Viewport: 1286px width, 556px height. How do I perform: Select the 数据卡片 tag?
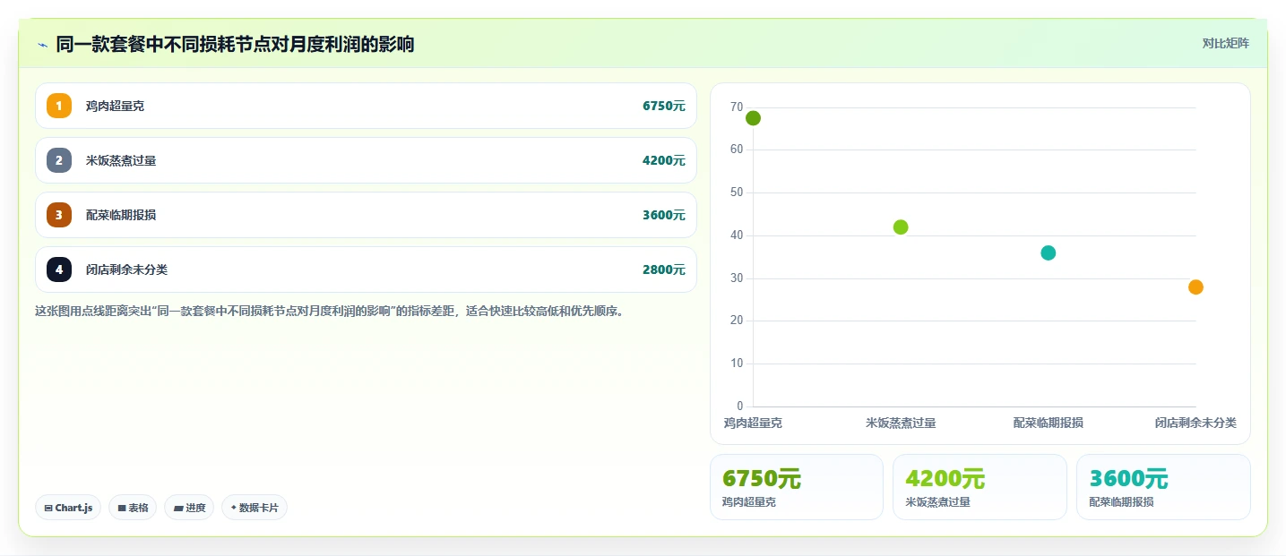[x=255, y=508]
